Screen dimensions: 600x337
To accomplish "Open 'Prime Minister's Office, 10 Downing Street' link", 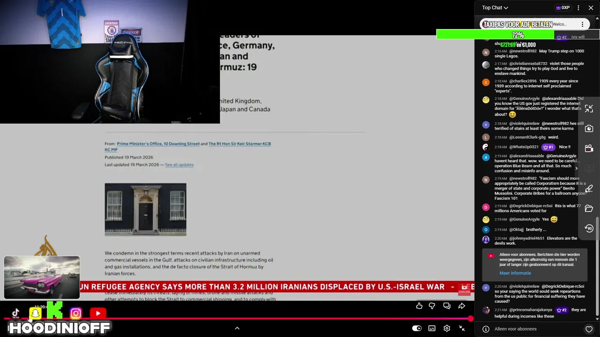I will coord(158,144).
